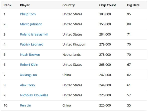Select the 380,000 chip count cell

click(105, 14)
